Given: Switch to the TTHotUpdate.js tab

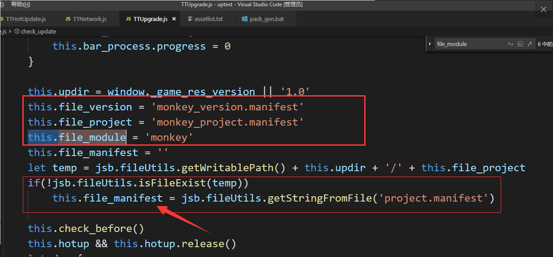Looking at the screenshot, I should click(26, 19).
